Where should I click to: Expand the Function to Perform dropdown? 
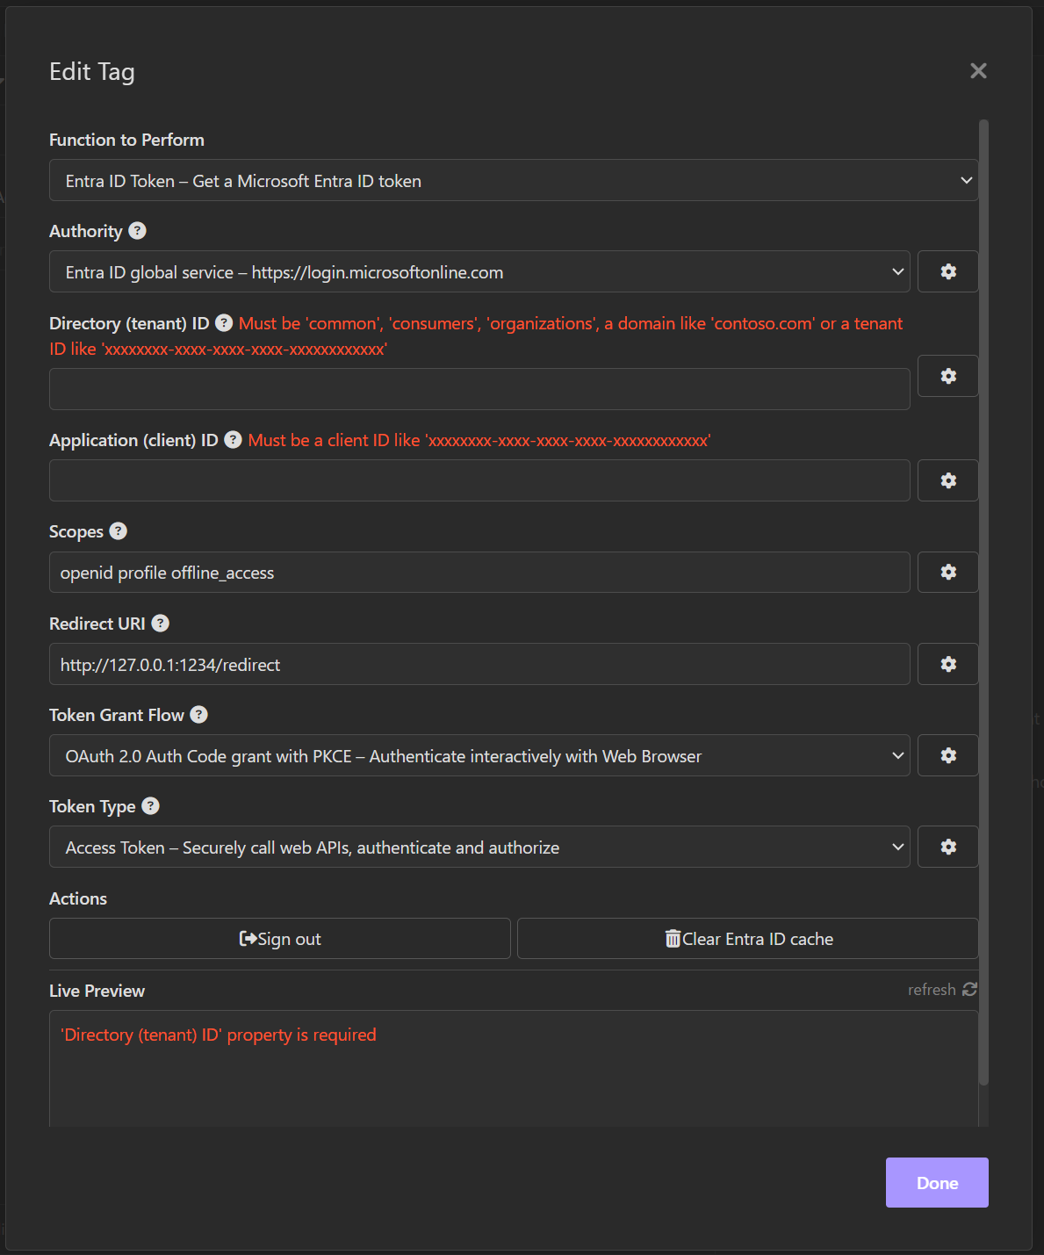coord(514,180)
